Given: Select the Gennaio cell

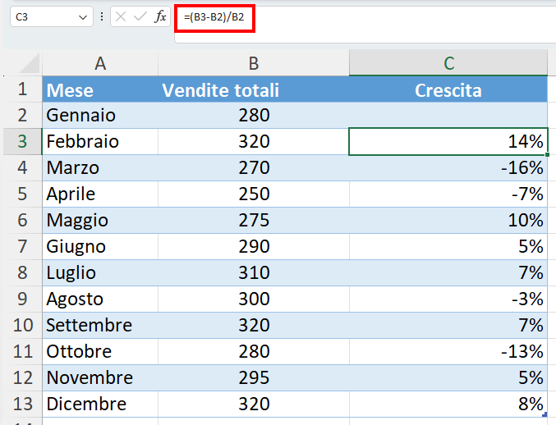Looking at the screenshot, I should pyautogui.click(x=100, y=116).
